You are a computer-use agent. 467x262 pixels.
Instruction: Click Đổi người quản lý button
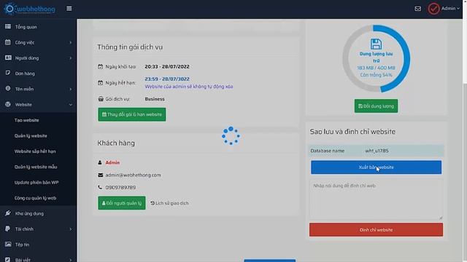pyautogui.click(x=122, y=203)
